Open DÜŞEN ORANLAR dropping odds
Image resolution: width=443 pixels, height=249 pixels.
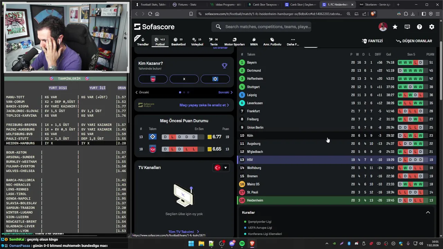(x=414, y=41)
